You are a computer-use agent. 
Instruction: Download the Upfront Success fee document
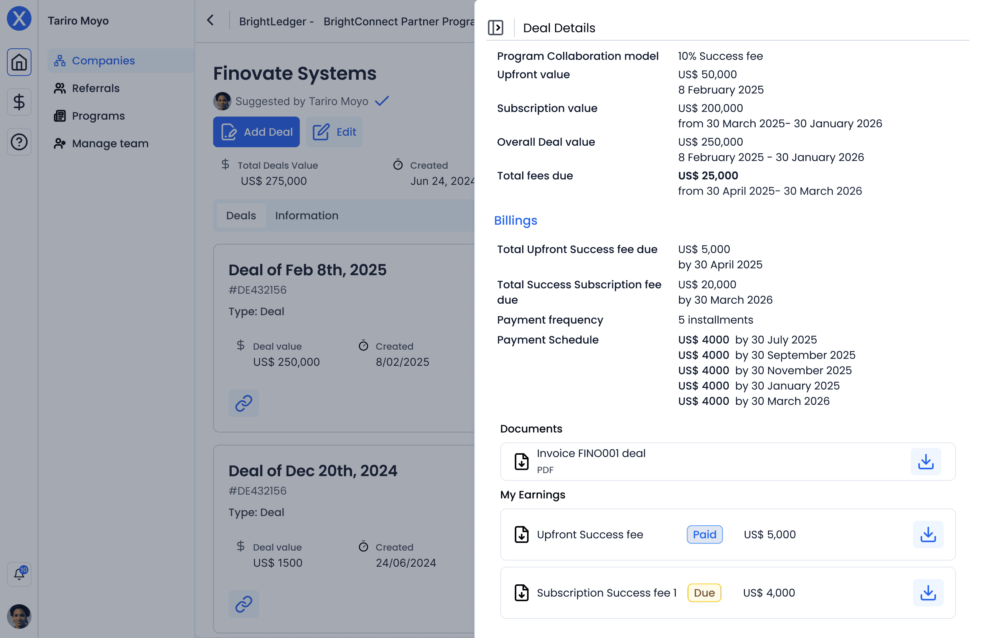[x=928, y=534]
